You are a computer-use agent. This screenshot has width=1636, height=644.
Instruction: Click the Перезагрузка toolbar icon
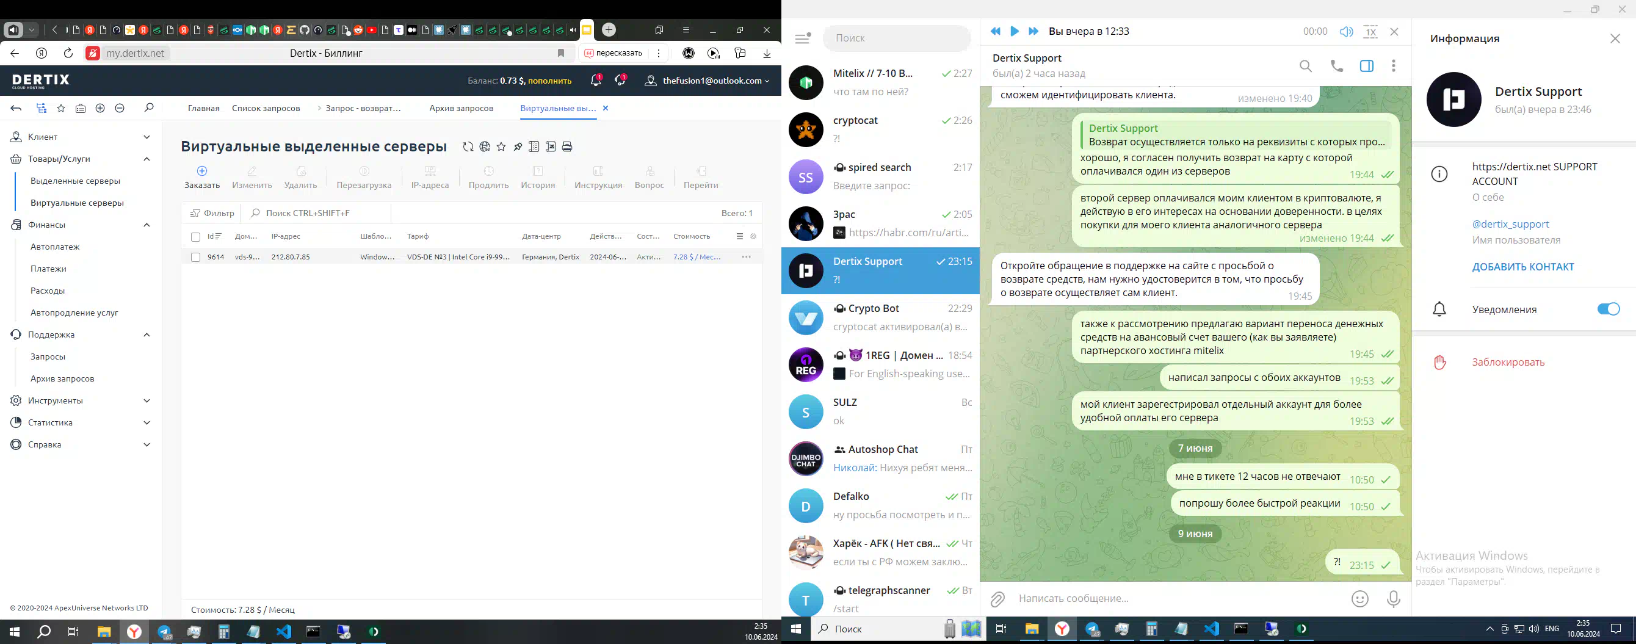[364, 171]
